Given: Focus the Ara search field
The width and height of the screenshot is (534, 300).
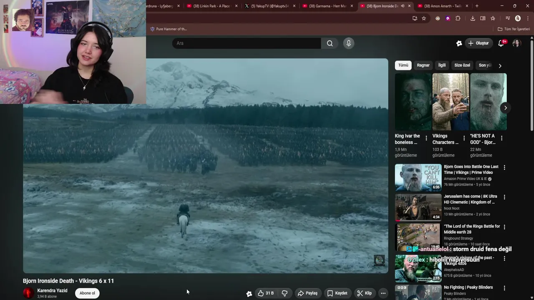Looking at the screenshot, I should [247, 43].
